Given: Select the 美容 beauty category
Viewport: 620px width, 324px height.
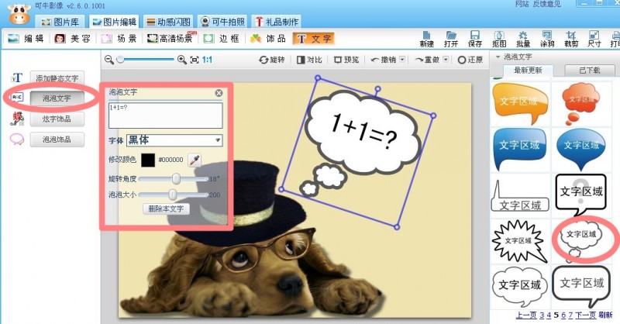Looking at the screenshot, I should 73,39.
